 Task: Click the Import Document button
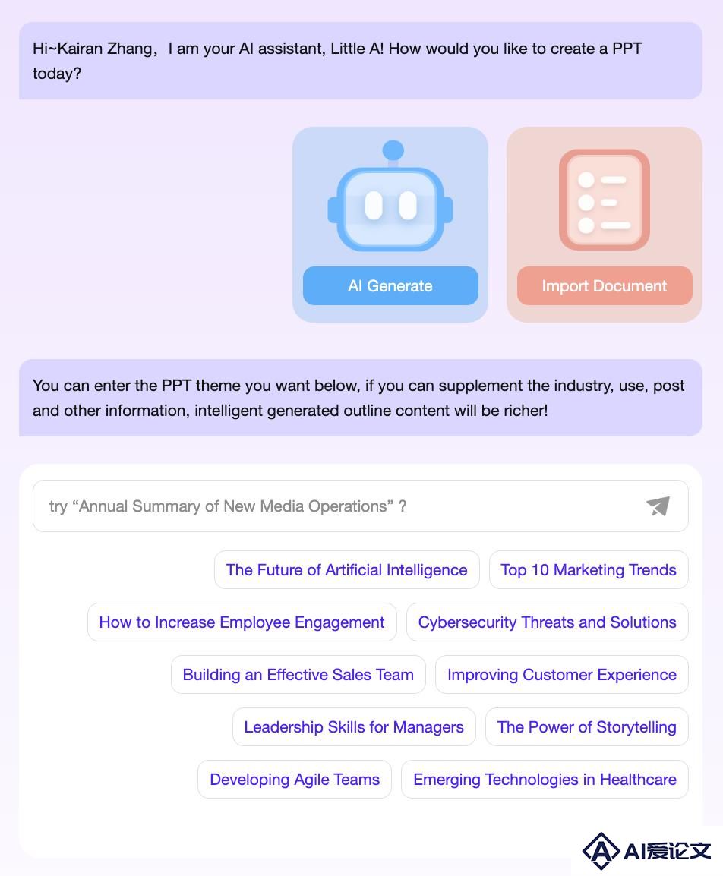point(605,286)
